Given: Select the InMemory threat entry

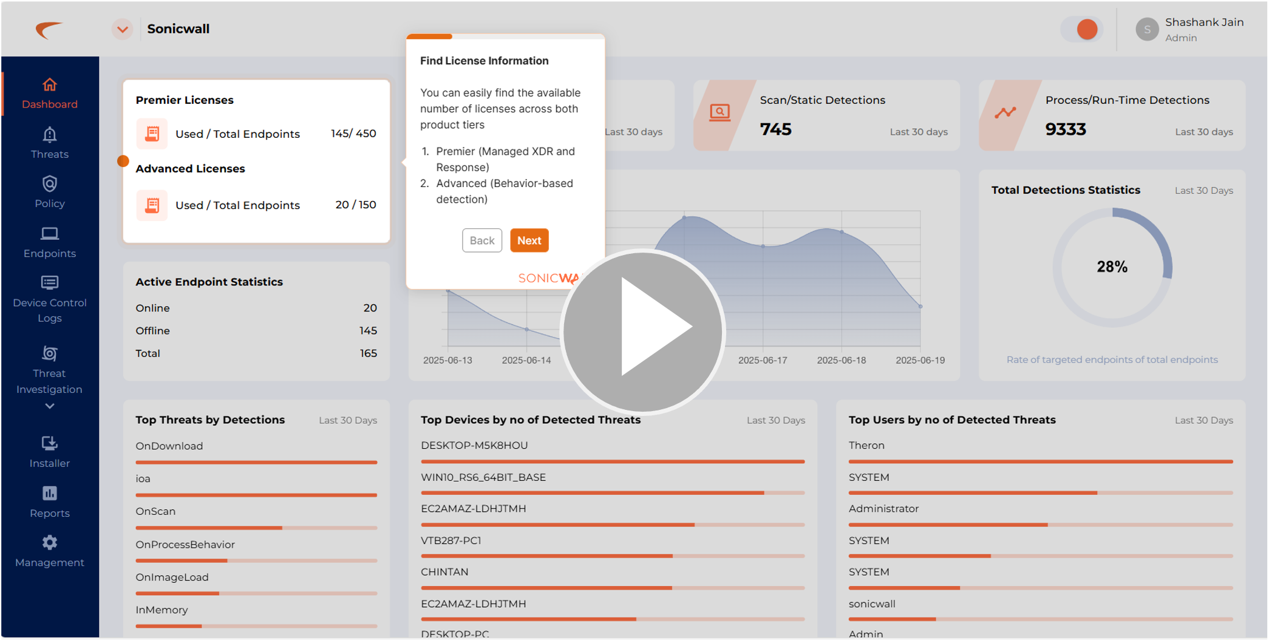Looking at the screenshot, I should point(162,610).
